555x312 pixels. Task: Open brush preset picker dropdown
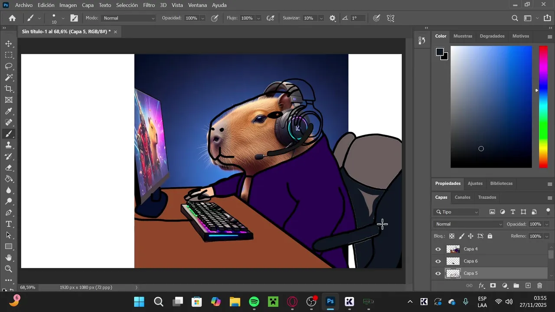click(63, 18)
